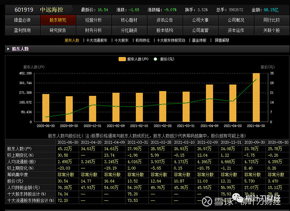Go to the 公司大事 tab

[200, 20]
